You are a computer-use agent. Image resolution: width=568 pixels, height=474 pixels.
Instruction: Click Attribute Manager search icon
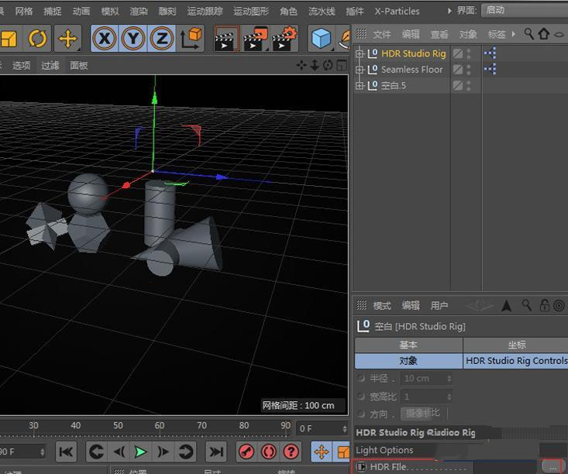[527, 306]
